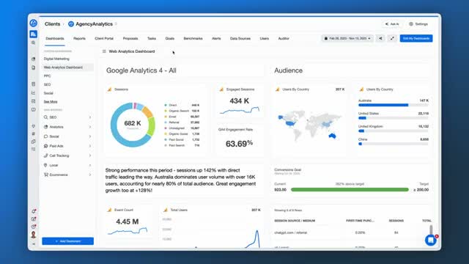Open the blue chat bubble widget
This screenshot has height=264, width=469.
click(431, 240)
